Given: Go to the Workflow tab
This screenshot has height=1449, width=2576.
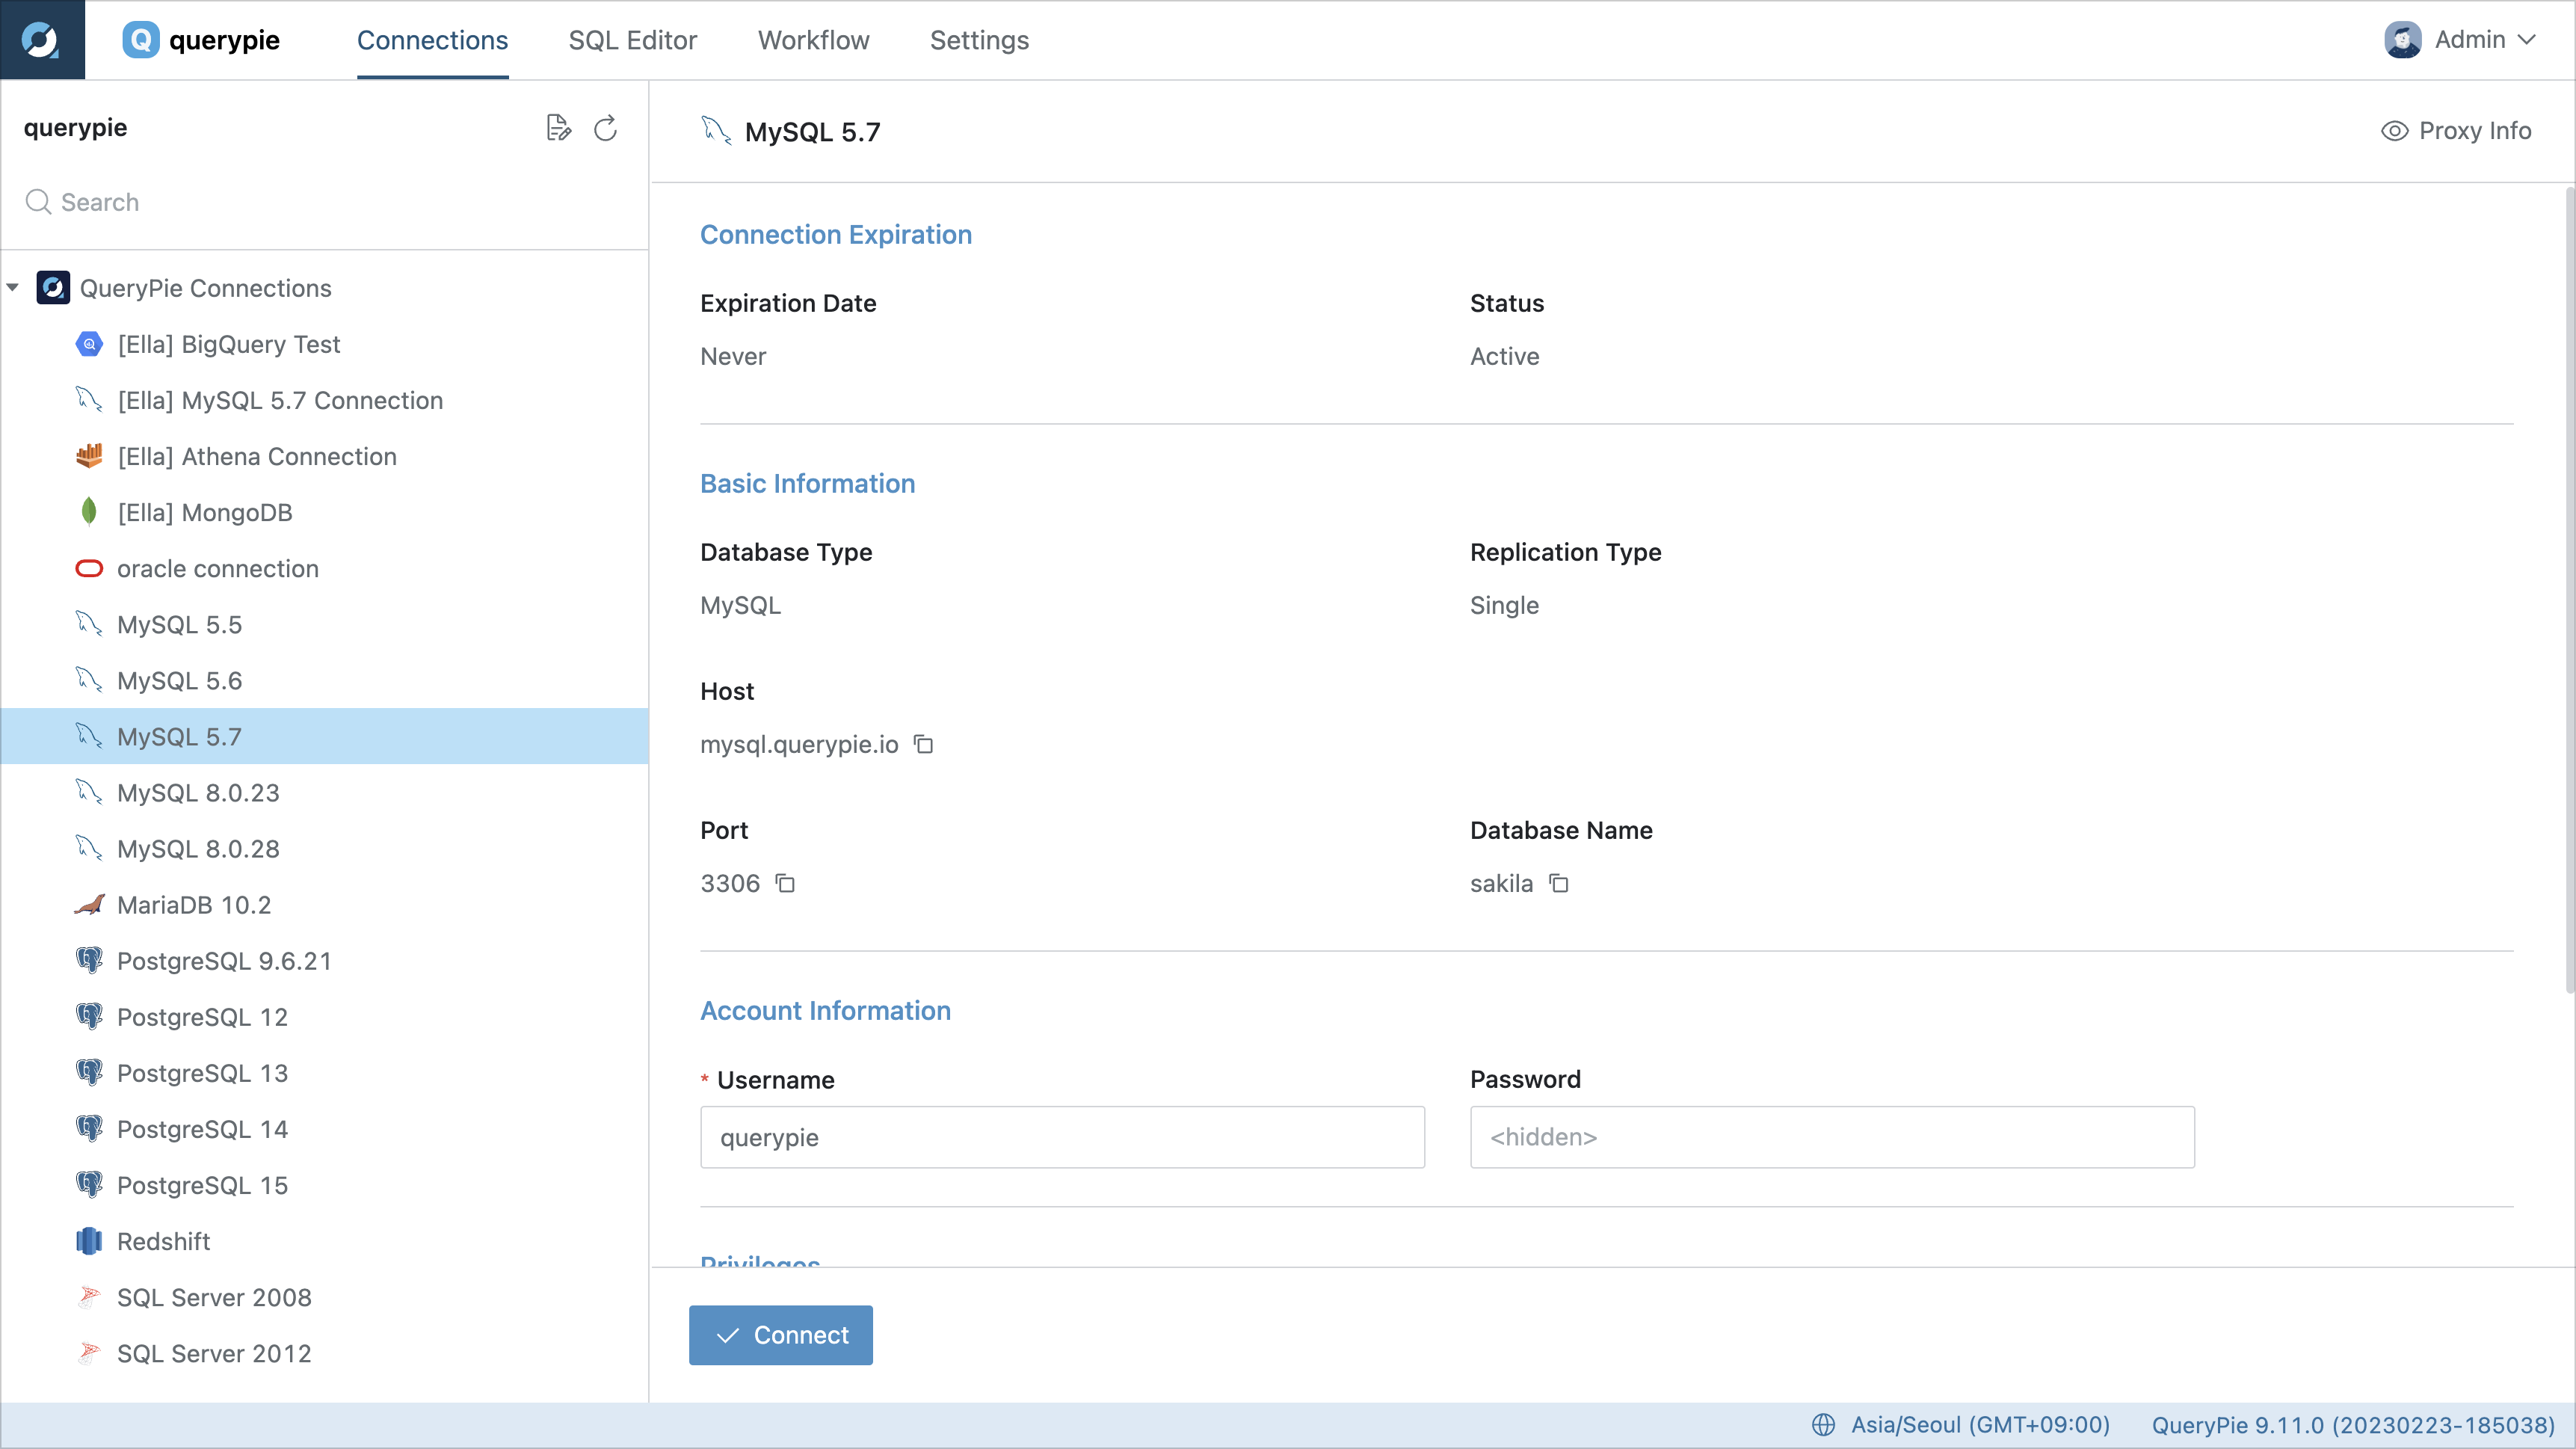Looking at the screenshot, I should tap(813, 40).
